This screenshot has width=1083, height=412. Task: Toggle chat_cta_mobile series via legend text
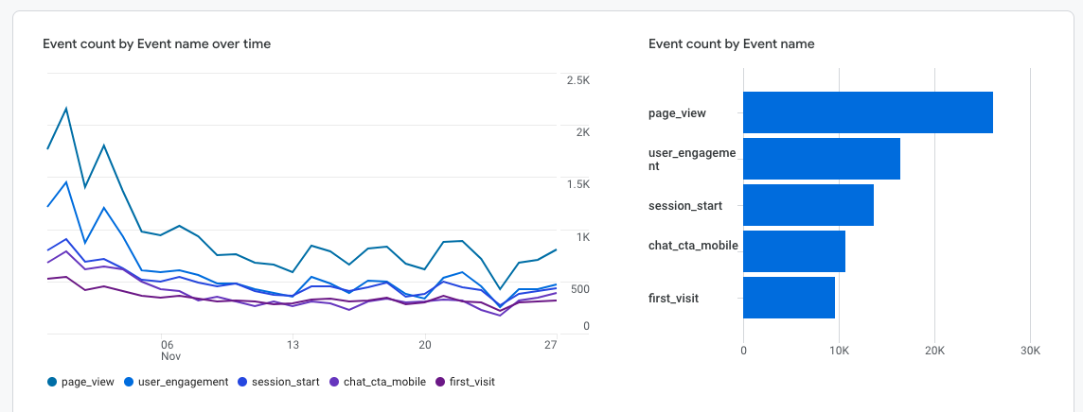383,382
